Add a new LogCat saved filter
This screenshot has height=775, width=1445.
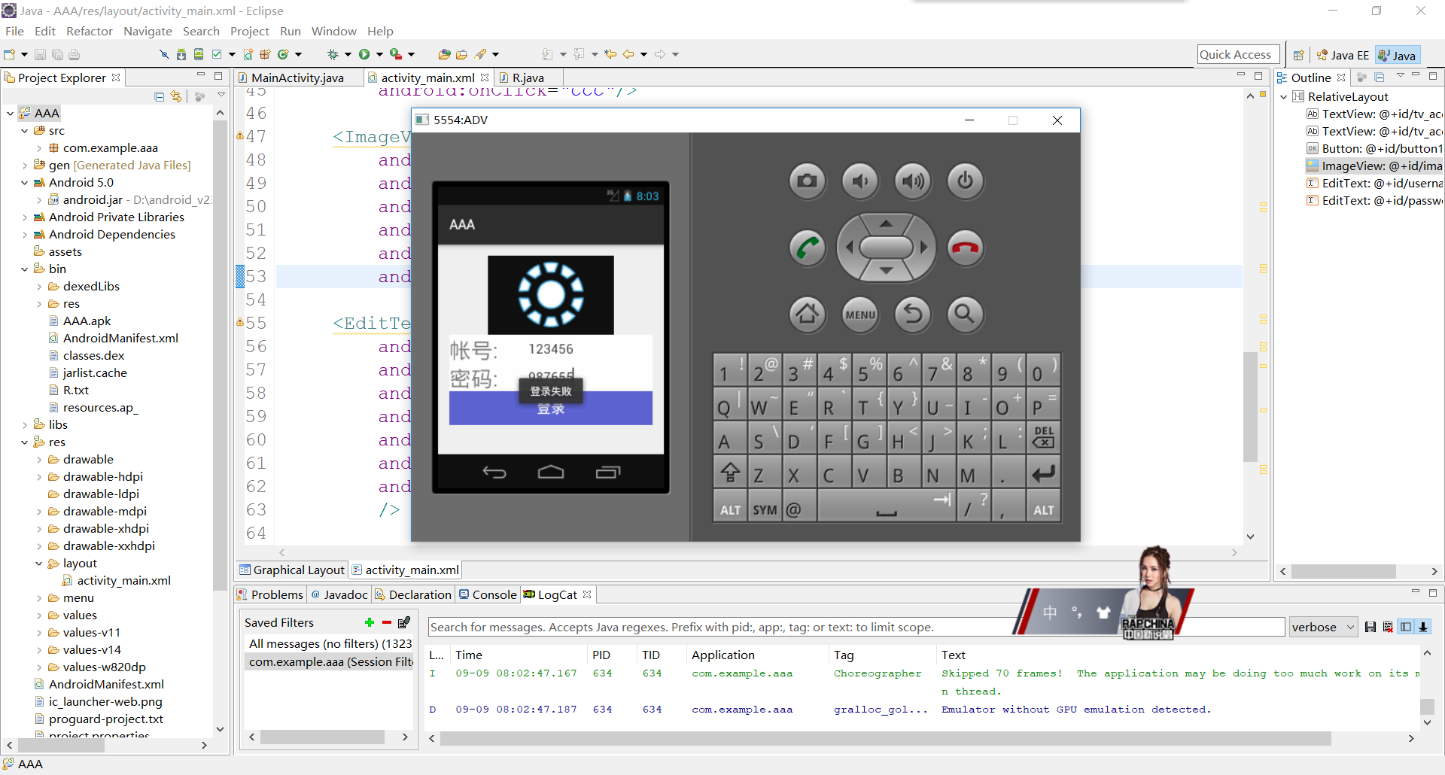[x=370, y=622]
